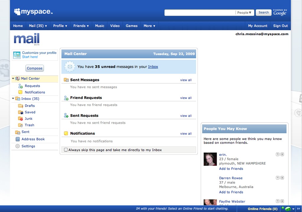302x212 pixels.
Task: Collapse the Mail Center tree in sidebar
Action: pos(12,79)
